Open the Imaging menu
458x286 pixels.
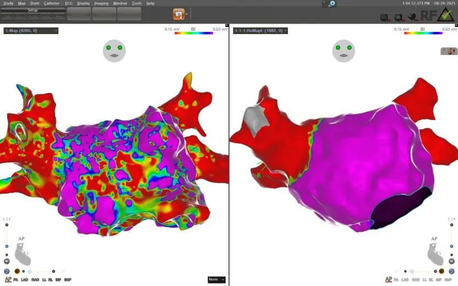point(101,3)
